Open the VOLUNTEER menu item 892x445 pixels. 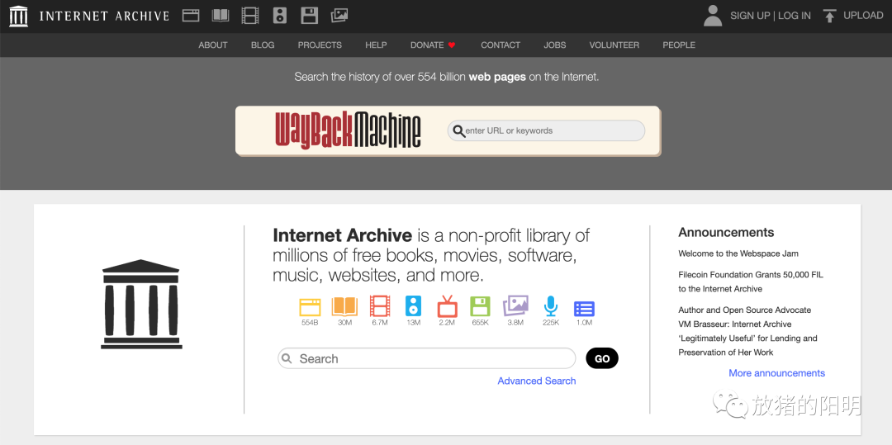(x=614, y=45)
